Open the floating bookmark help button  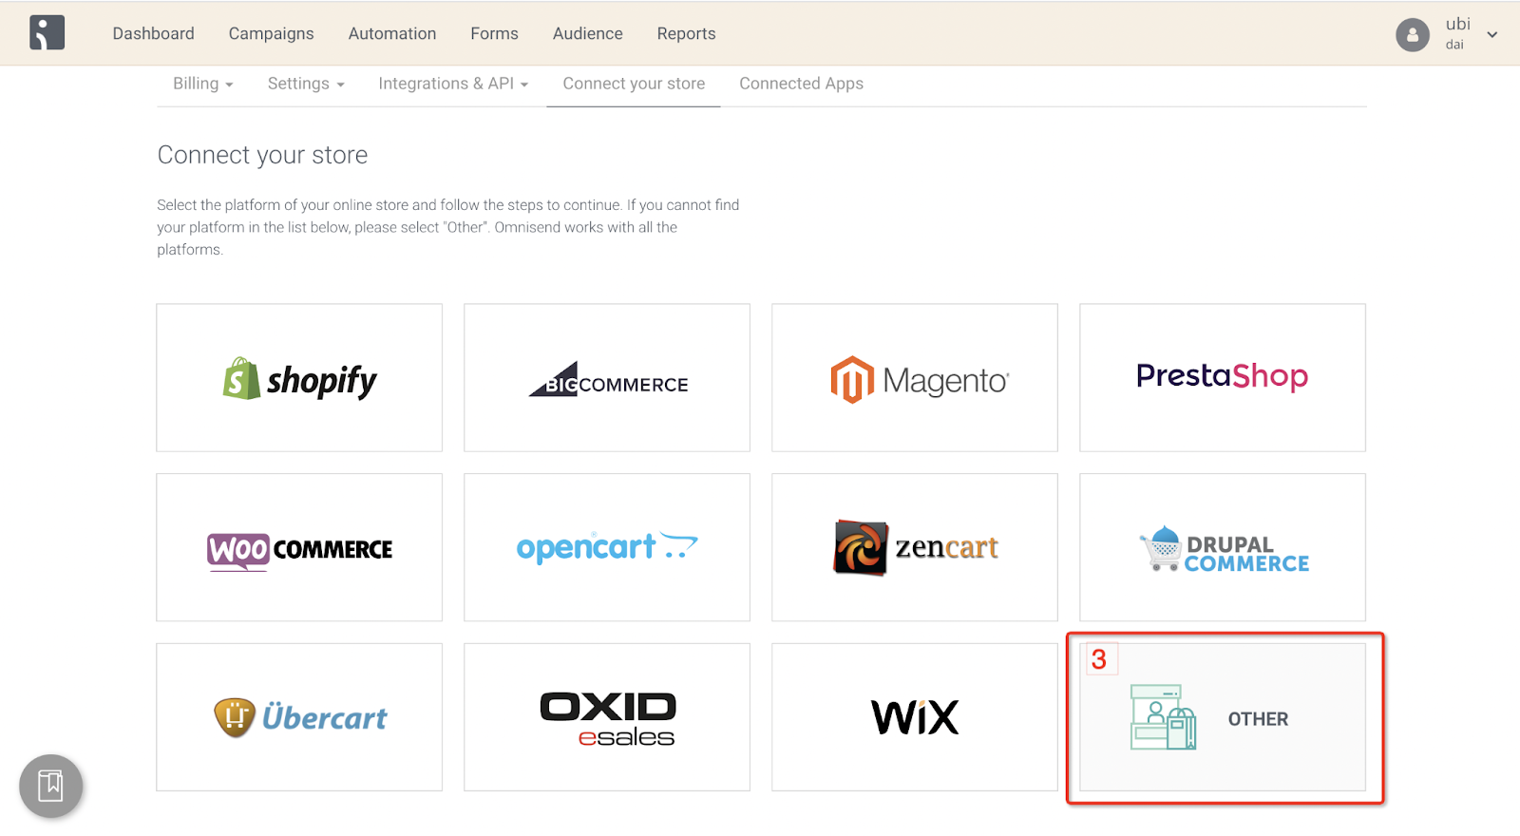tap(51, 786)
